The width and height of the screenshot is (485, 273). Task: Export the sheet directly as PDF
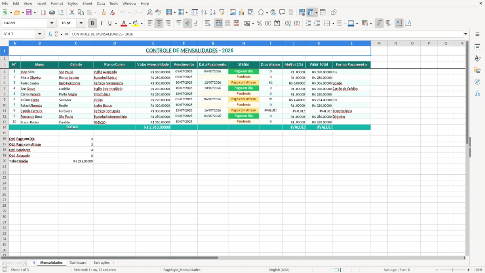click(43, 13)
